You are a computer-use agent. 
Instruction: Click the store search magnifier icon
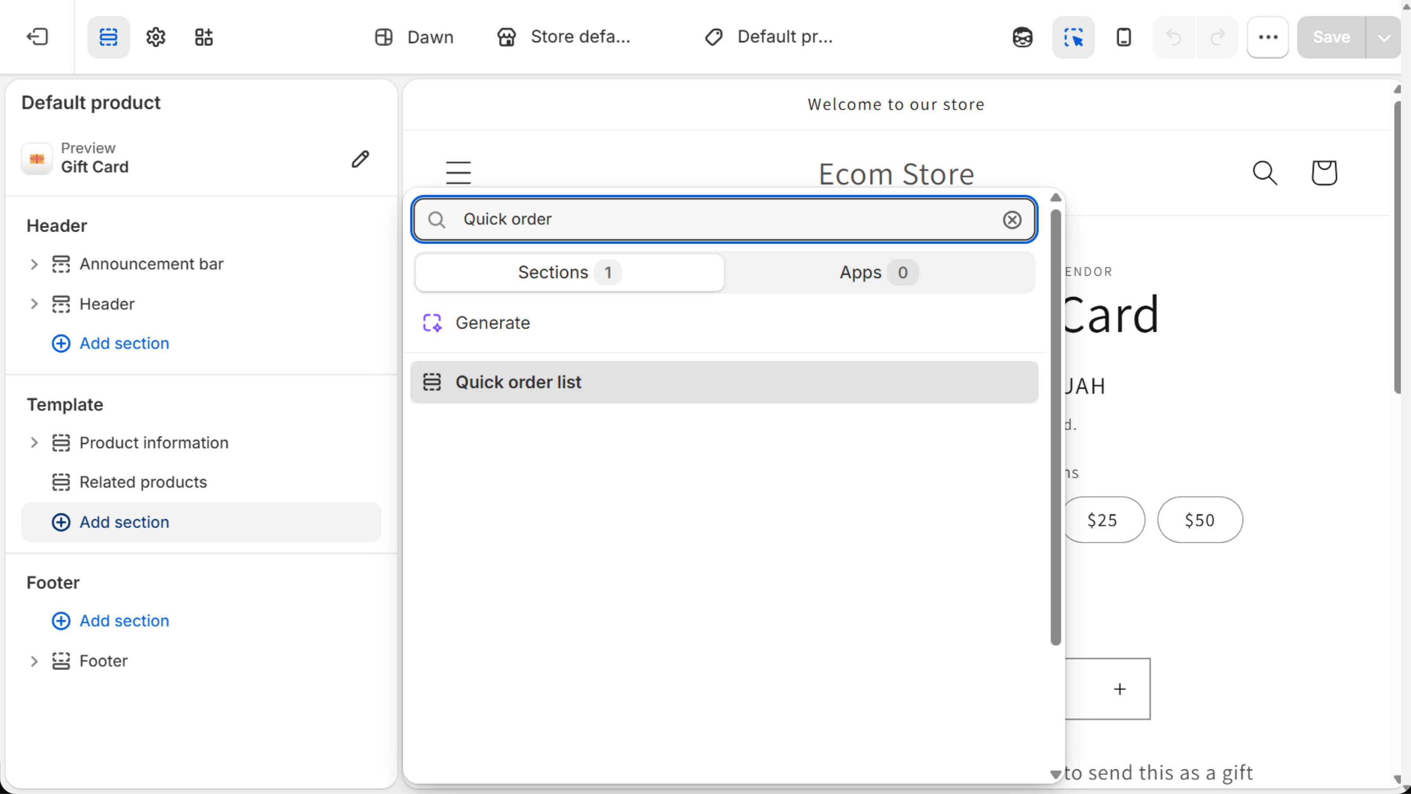click(1265, 173)
